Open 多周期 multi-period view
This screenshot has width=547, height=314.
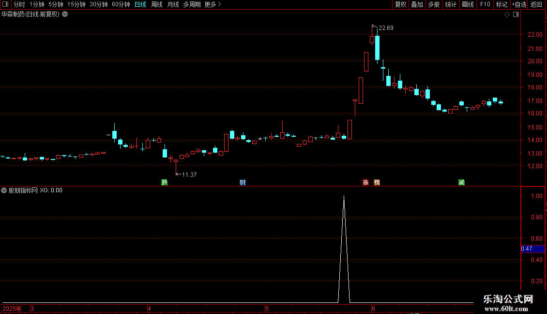pyautogui.click(x=192, y=4)
